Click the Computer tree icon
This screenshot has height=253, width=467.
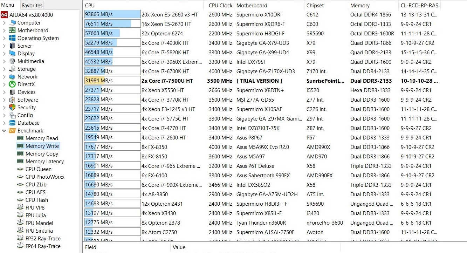pos(12,23)
